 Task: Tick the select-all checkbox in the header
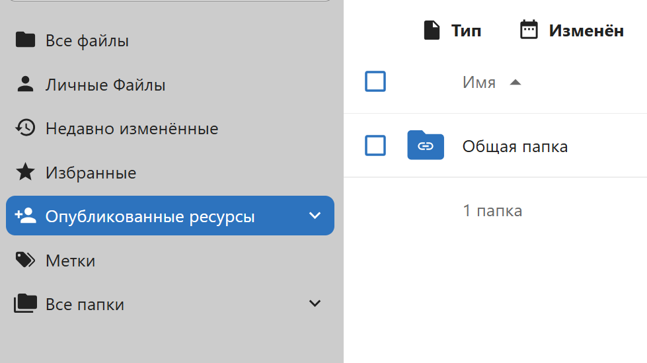(x=375, y=82)
